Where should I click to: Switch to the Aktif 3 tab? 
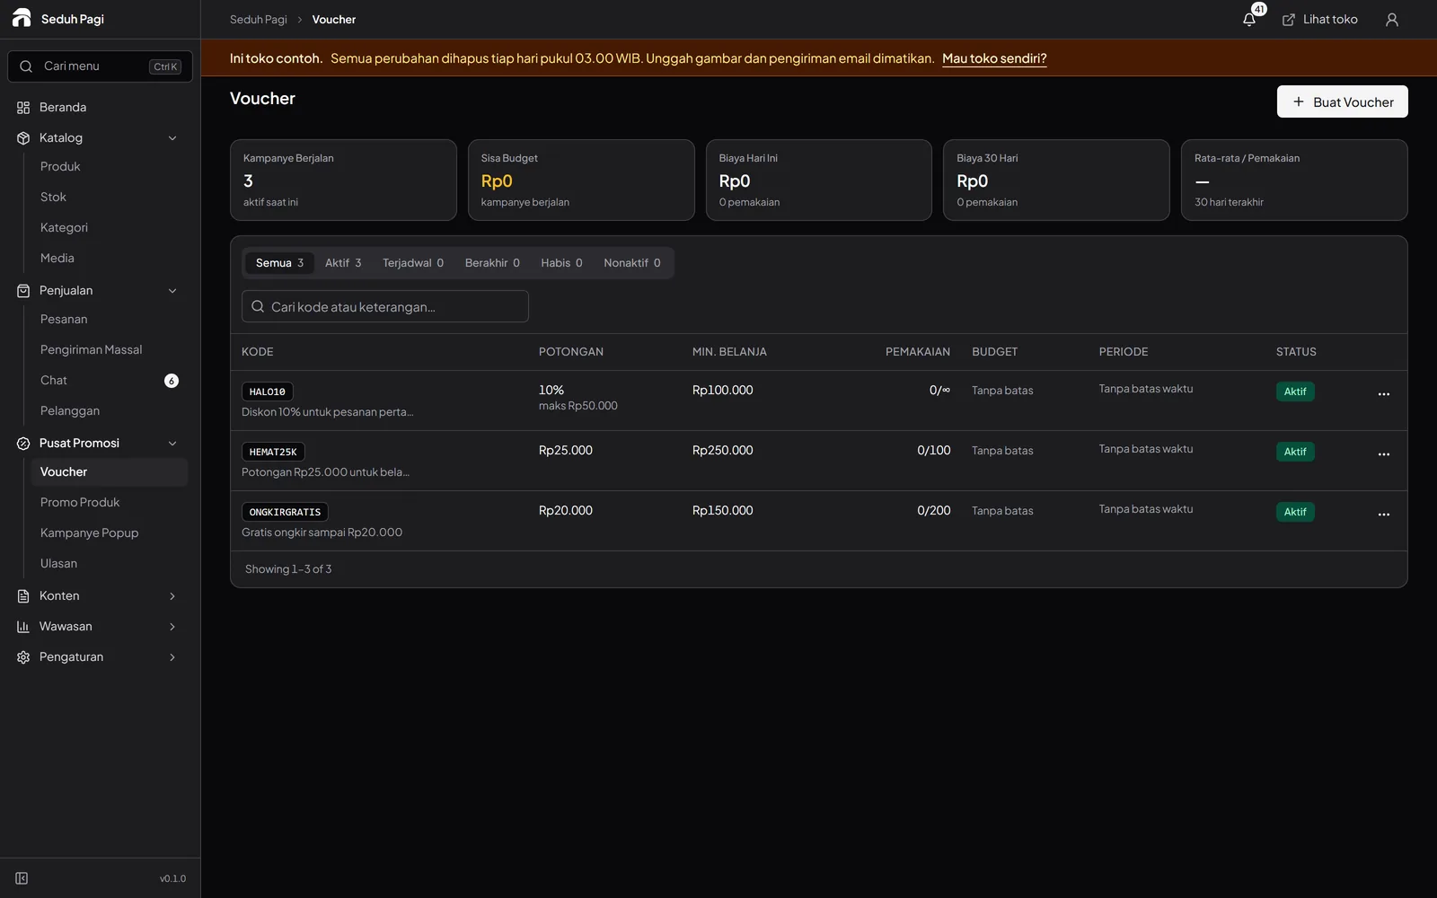click(343, 263)
